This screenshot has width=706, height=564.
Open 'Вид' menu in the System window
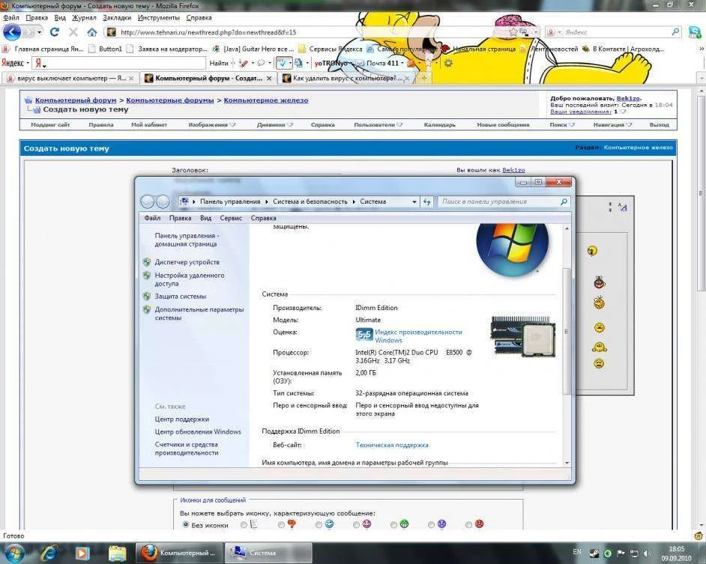[206, 218]
